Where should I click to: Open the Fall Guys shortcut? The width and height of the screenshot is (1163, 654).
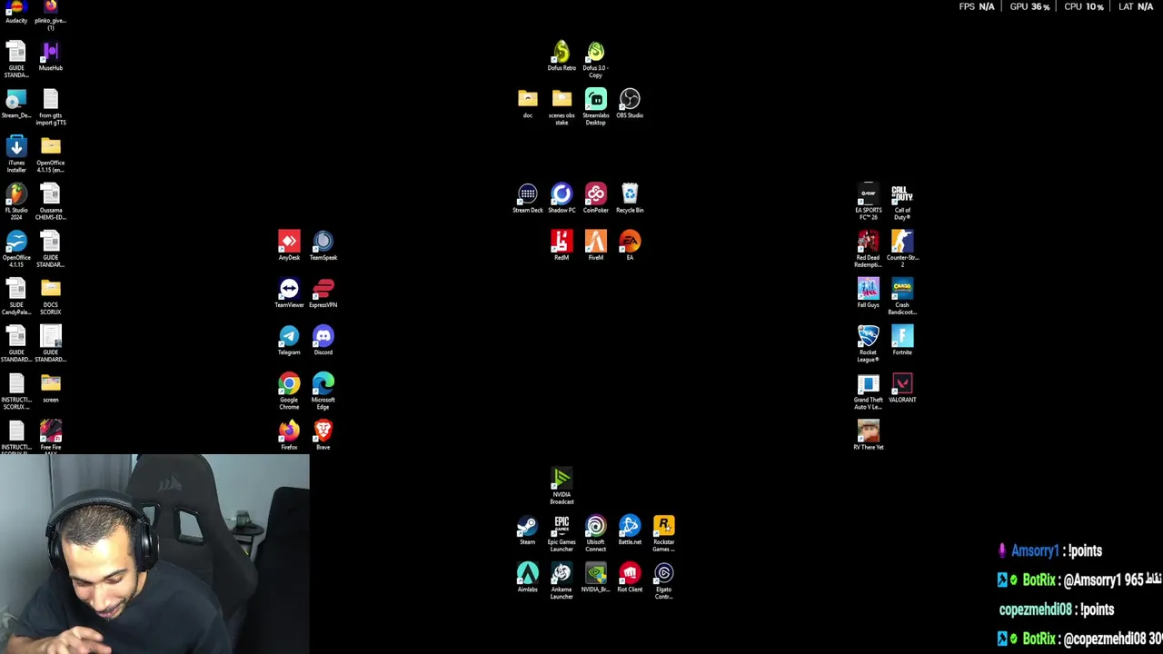click(869, 293)
